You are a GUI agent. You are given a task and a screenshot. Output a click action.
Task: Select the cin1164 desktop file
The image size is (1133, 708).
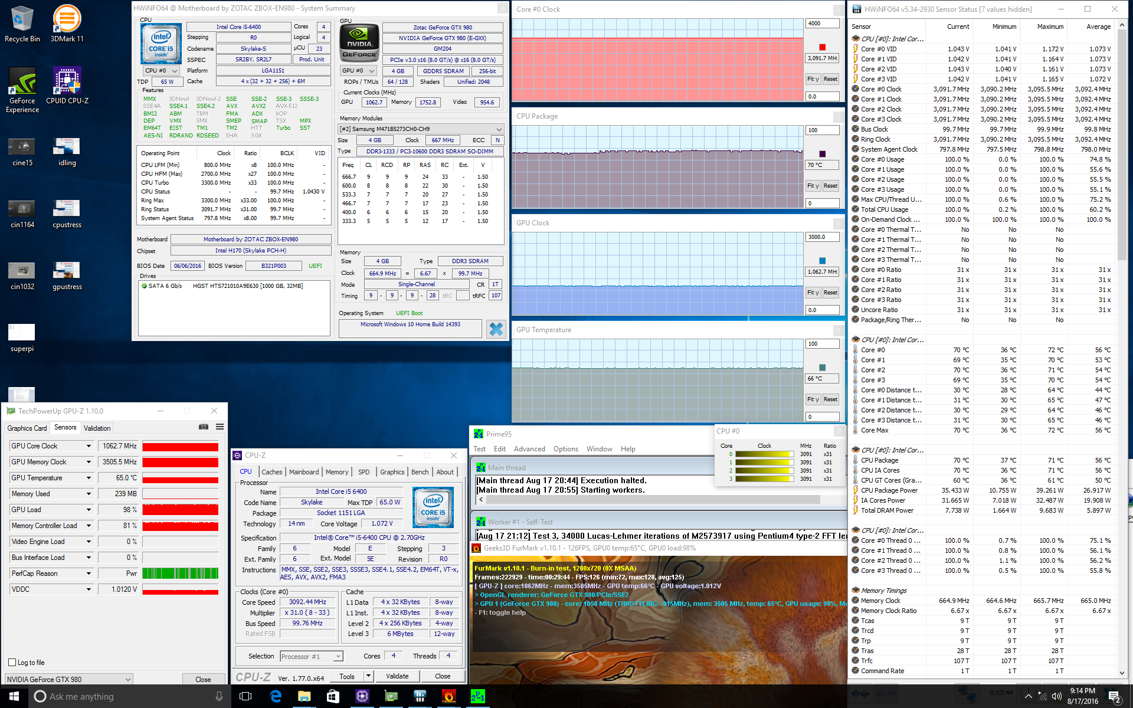coord(22,214)
